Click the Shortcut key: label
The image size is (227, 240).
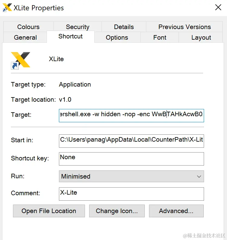coord(30,158)
